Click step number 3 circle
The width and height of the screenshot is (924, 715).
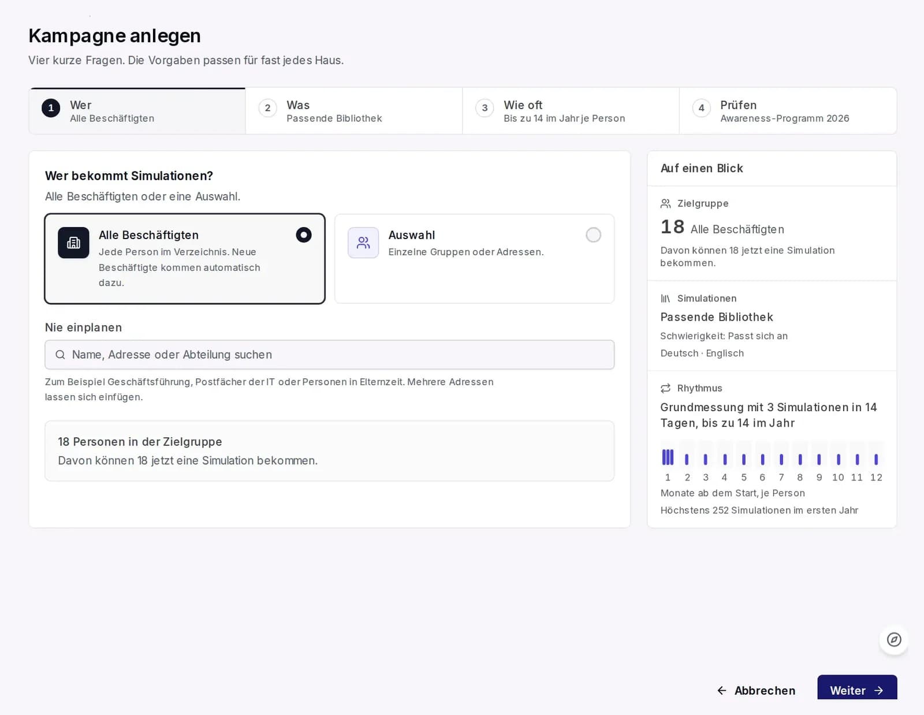coord(485,107)
